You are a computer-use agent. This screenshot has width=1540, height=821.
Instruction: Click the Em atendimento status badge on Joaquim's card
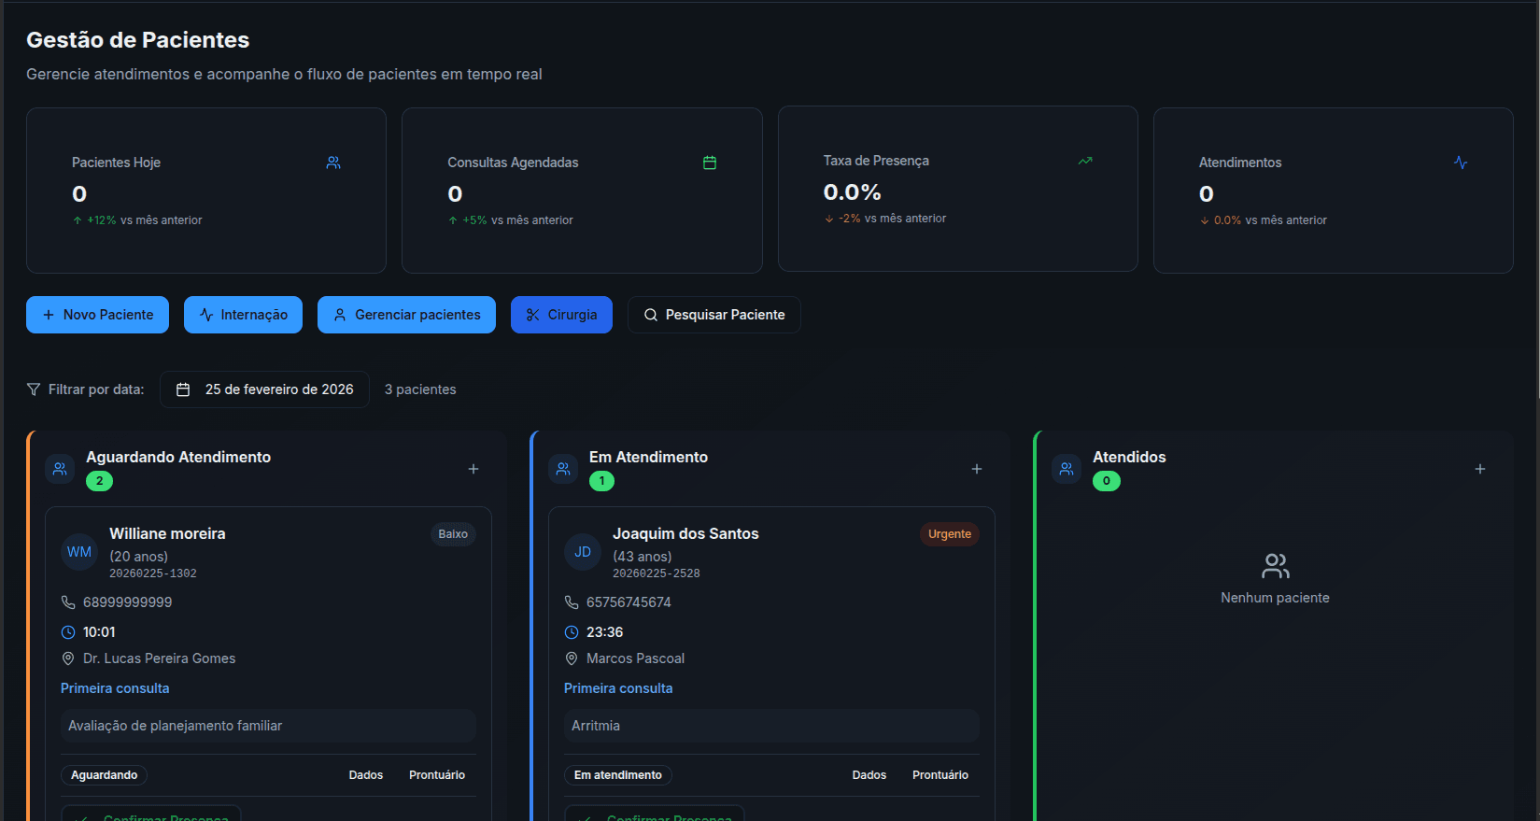tap(618, 775)
